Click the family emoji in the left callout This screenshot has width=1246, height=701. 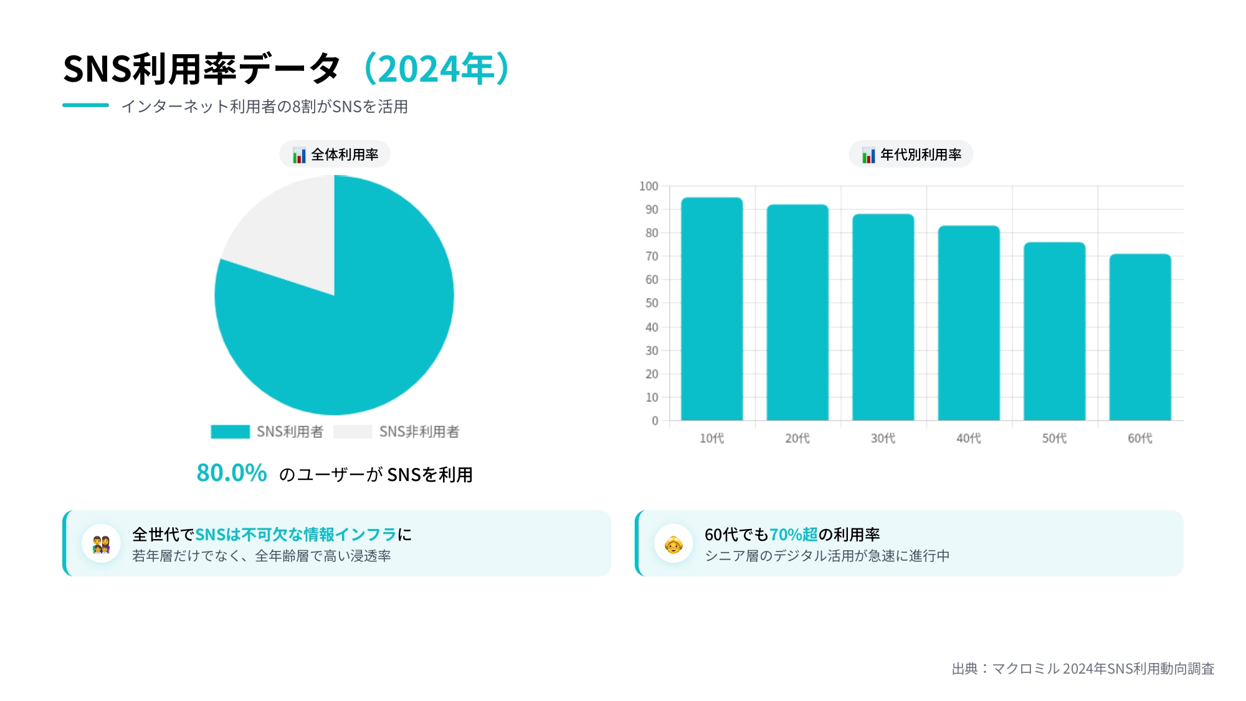(101, 544)
